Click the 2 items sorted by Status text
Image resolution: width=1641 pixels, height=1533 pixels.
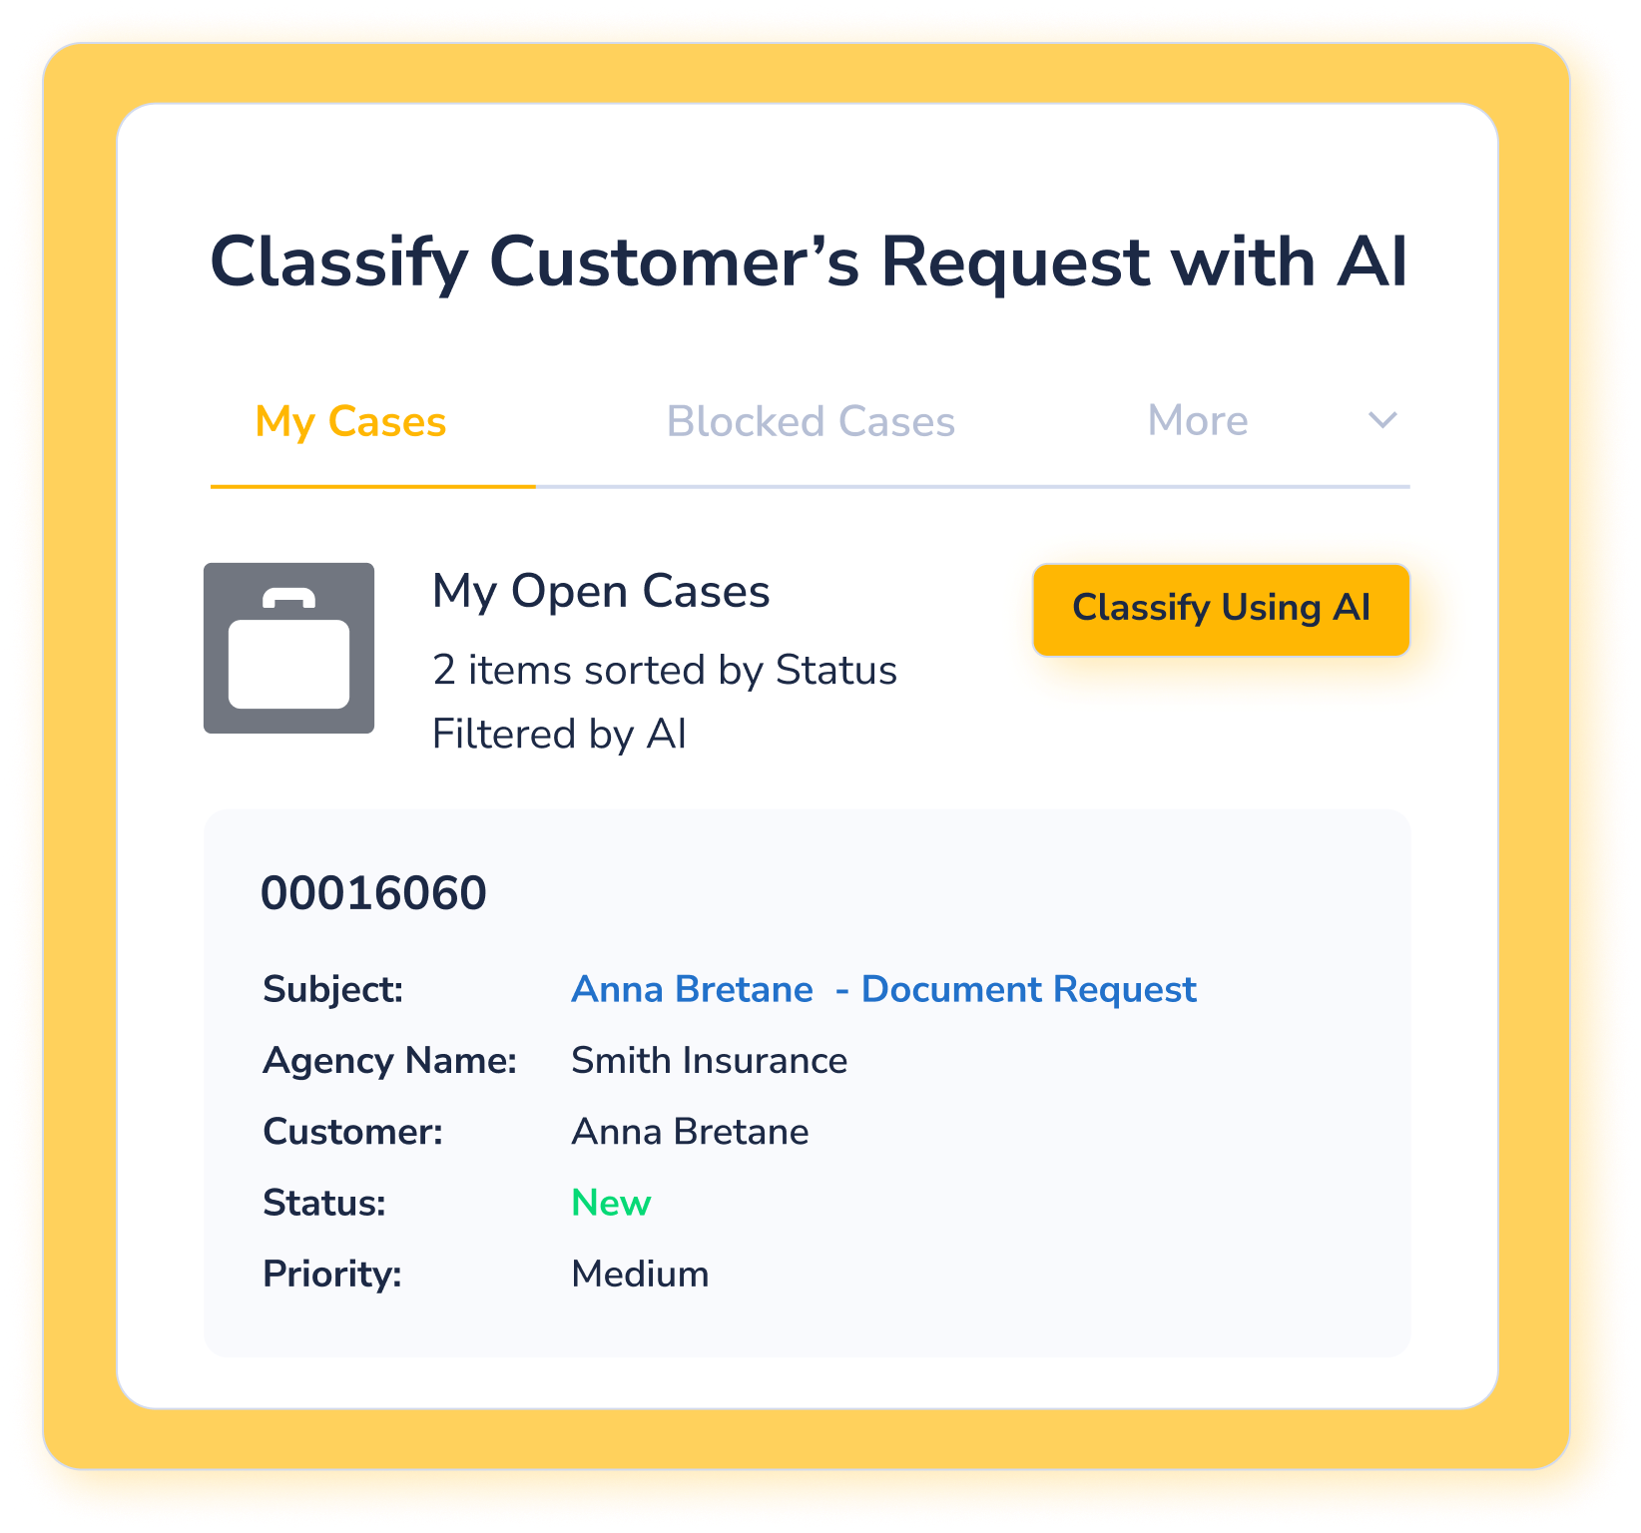(x=665, y=670)
